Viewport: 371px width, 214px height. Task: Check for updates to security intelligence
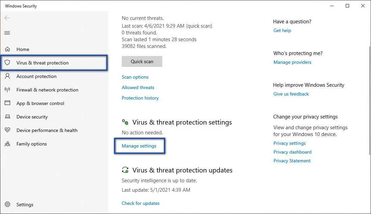(x=141, y=203)
